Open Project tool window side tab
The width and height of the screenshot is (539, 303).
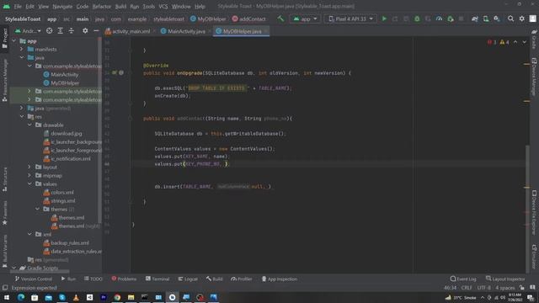[x=5, y=39]
